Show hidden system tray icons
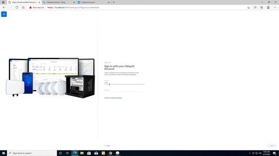 (x=250, y=153)
